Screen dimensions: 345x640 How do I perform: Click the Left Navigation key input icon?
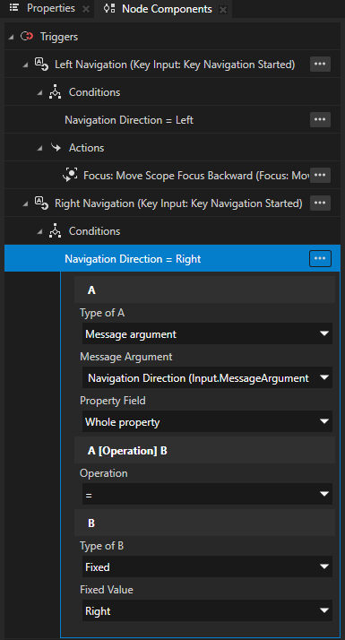[x=41, y=65]
